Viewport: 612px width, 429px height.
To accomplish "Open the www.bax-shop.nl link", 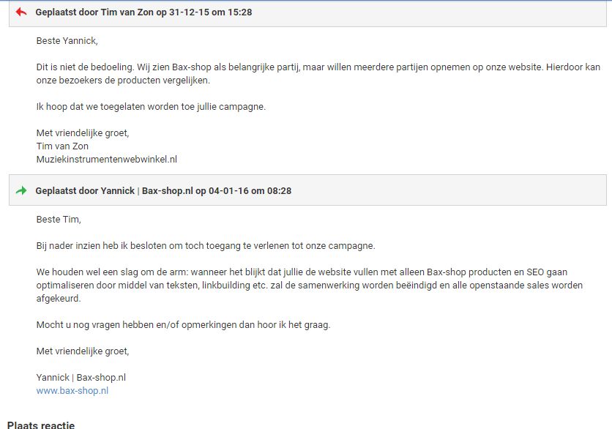I will [x=72, y=391].
